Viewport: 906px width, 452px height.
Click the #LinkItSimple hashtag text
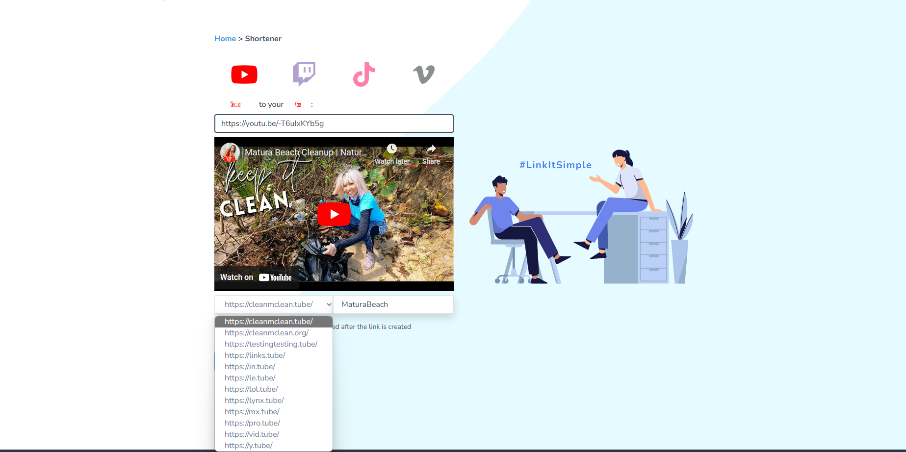[556, 165]
